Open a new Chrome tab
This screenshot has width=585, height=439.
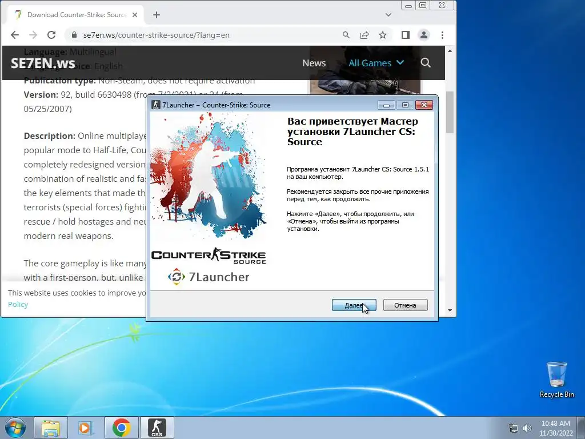(x=157, y=15)
